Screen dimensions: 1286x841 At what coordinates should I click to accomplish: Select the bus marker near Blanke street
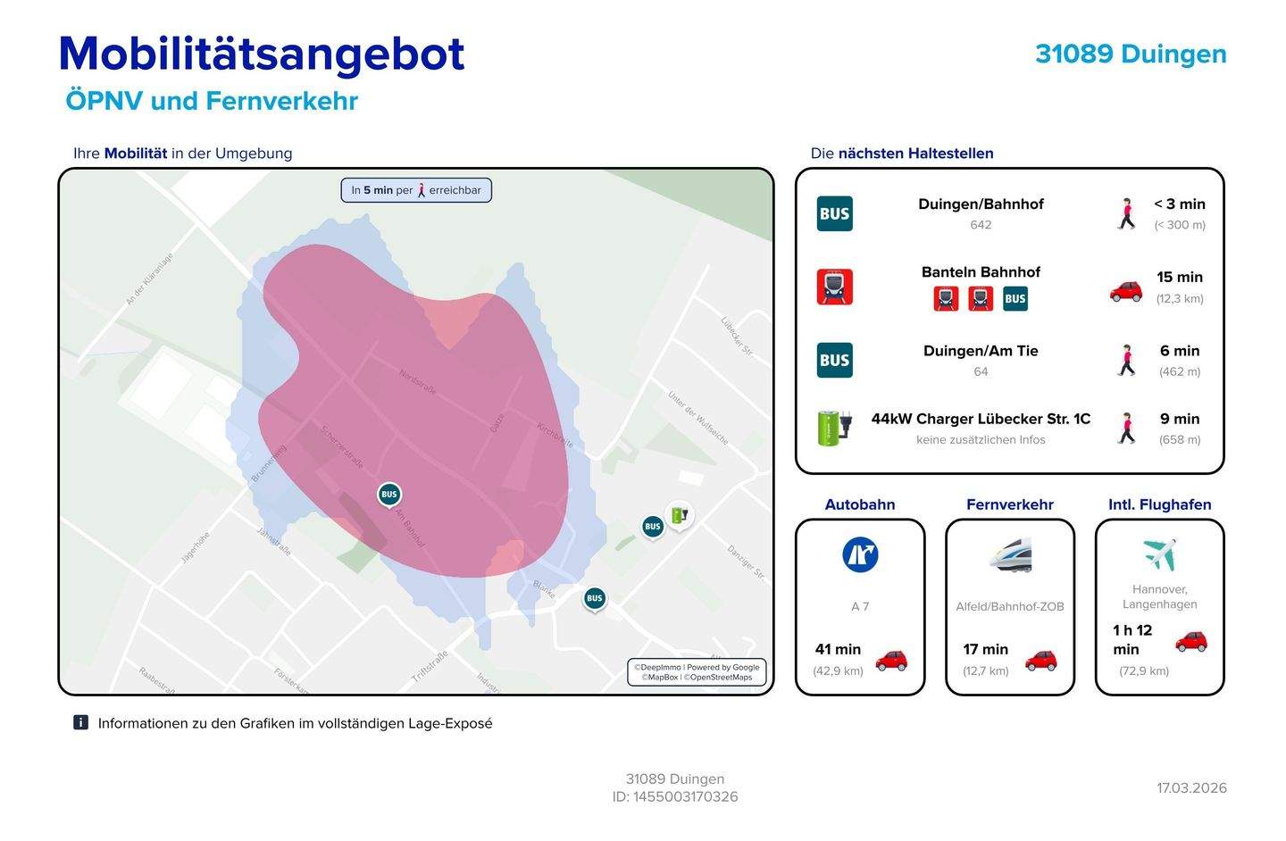[595, 598]
